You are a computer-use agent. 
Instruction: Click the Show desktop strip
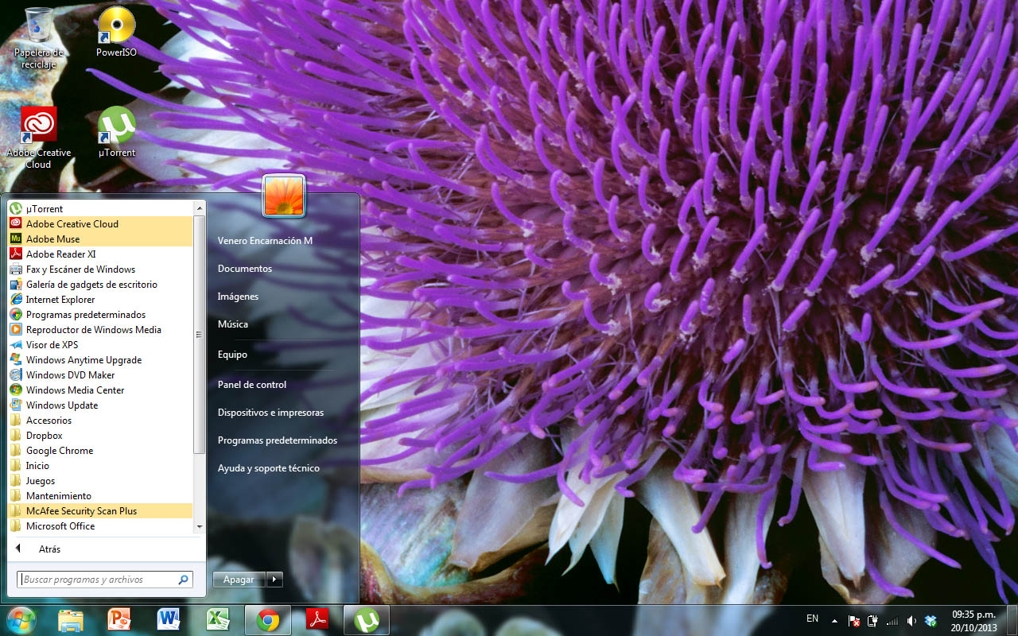click(x=1012, y=620)
